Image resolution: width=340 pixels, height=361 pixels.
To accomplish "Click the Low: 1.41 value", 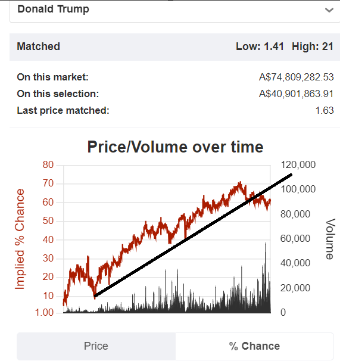I will point(260,46).
